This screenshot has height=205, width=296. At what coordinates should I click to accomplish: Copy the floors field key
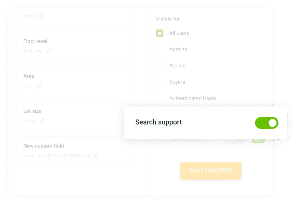(x=41, y=16)
